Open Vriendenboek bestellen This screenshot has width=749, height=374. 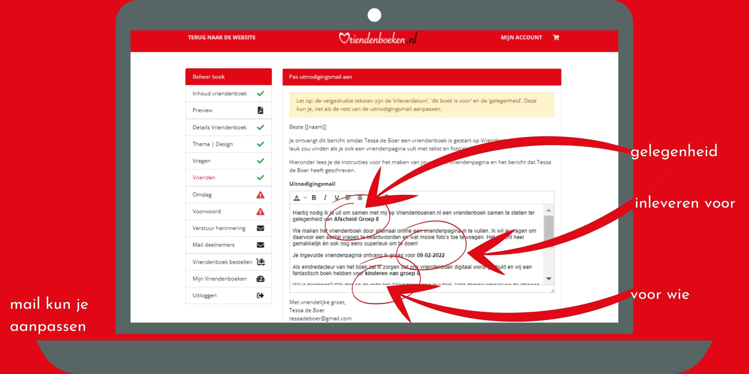point(229,262)
